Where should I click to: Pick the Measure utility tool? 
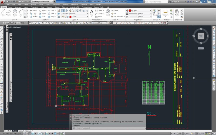point(166,12)
